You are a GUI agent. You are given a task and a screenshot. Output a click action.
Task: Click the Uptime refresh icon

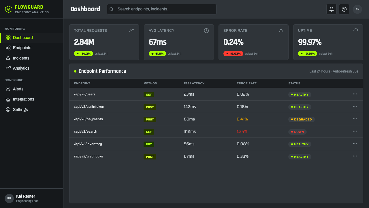pos(356,30)
